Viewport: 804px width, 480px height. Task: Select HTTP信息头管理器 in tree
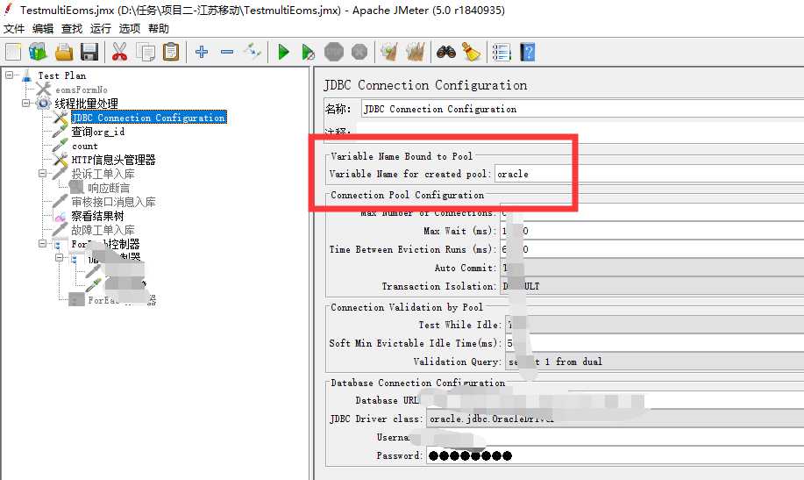coord(113,161)
